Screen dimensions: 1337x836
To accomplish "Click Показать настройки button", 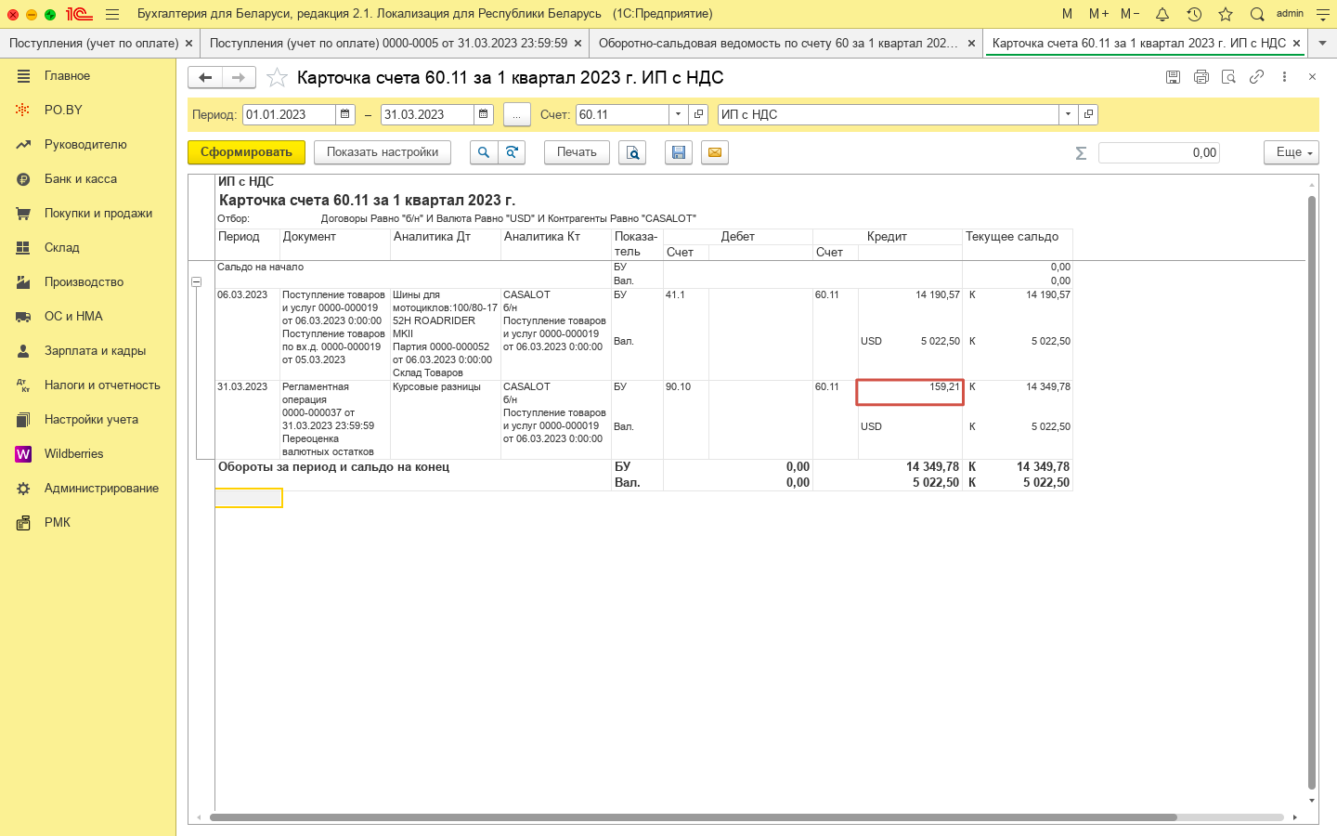I will pos(382,152).
